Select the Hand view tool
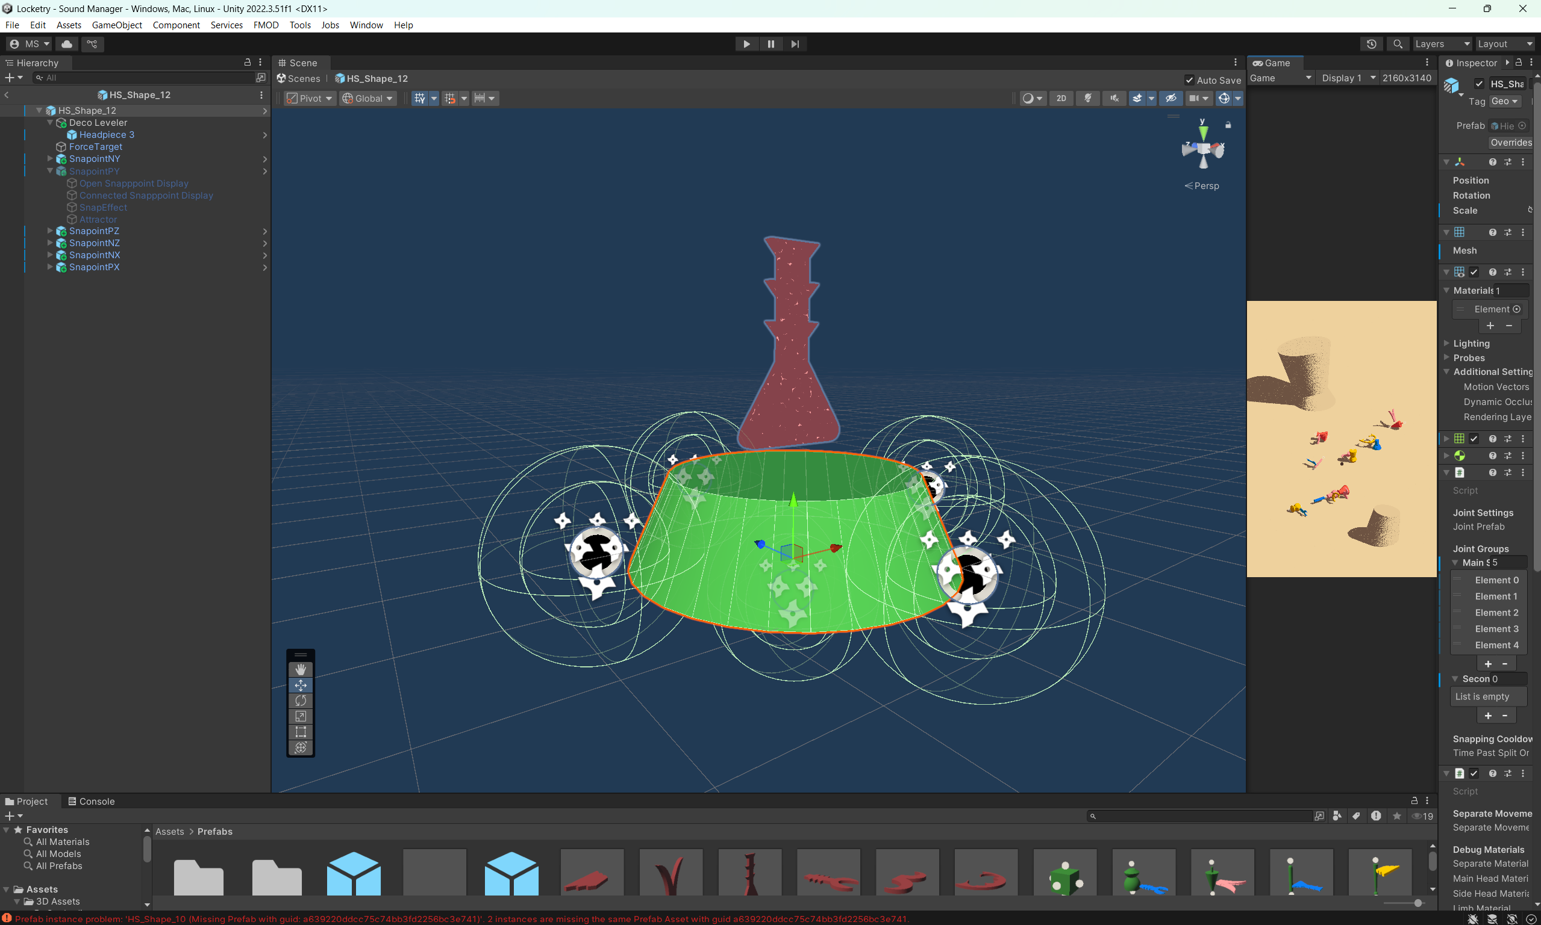 click(x=300, y=669)
